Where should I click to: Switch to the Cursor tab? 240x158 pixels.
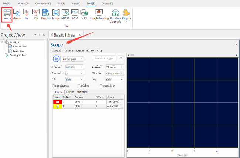tap(70, 92)
